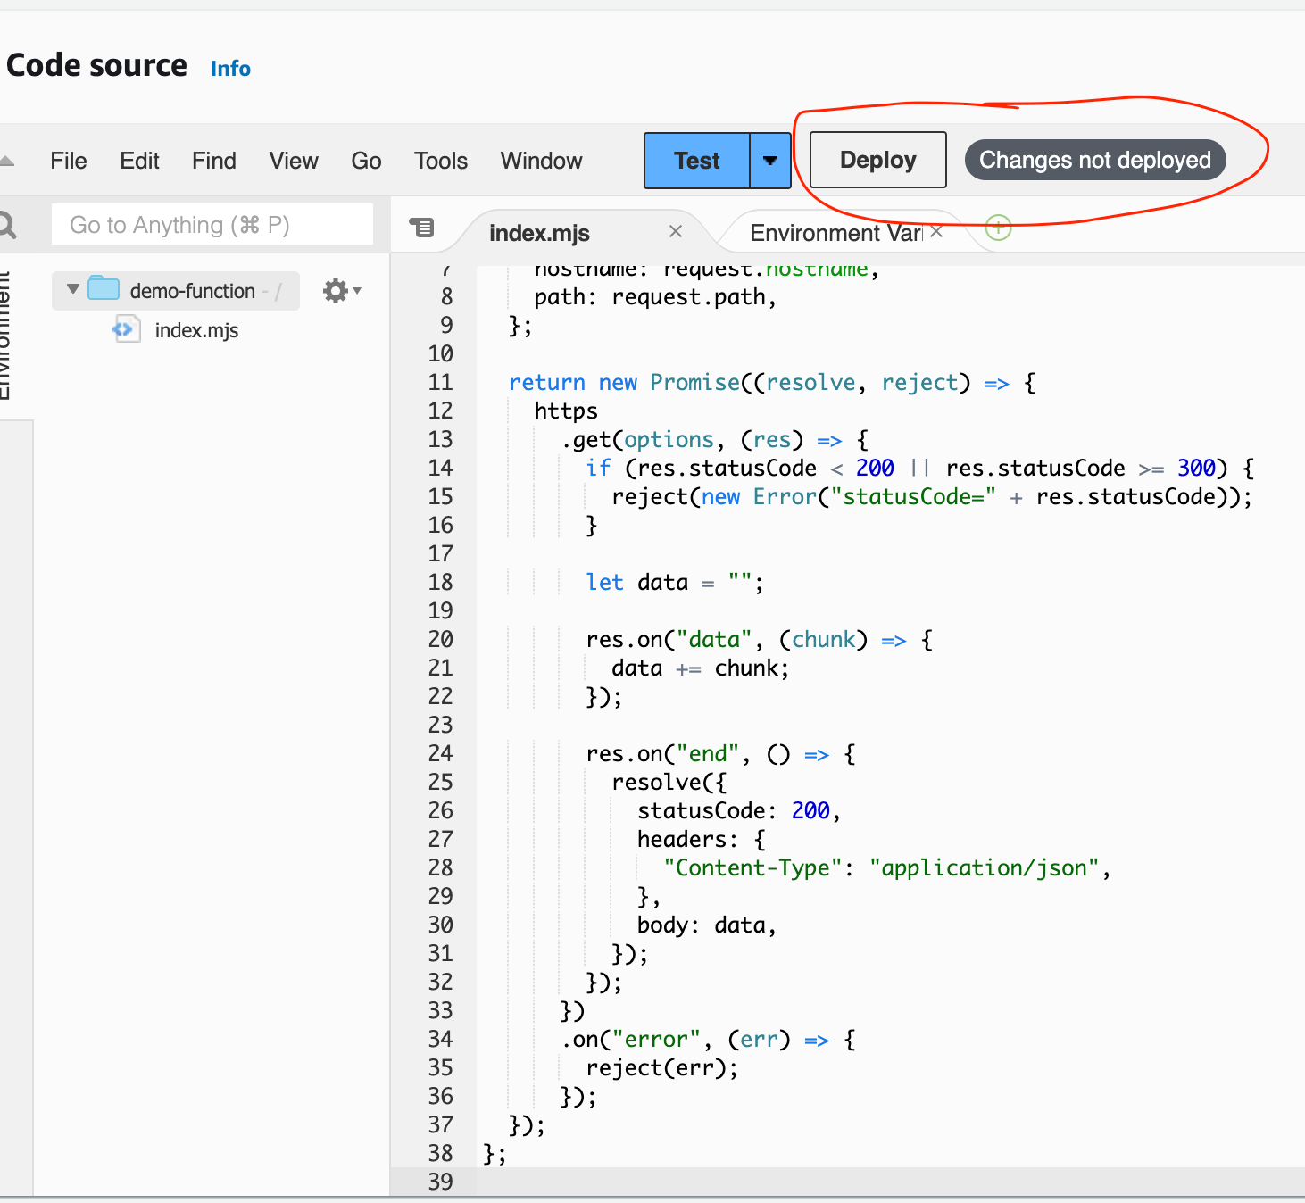Expand the Test button dropdown arrow
1305x1203 pixels.
pos(770,161)
